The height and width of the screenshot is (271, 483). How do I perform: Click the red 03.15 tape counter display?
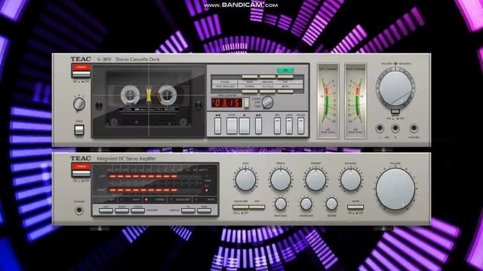click(227, 103)
